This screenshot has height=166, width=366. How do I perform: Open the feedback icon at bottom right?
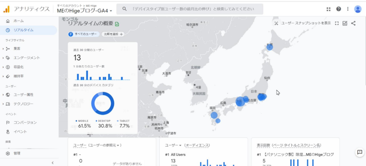point(360,152)
